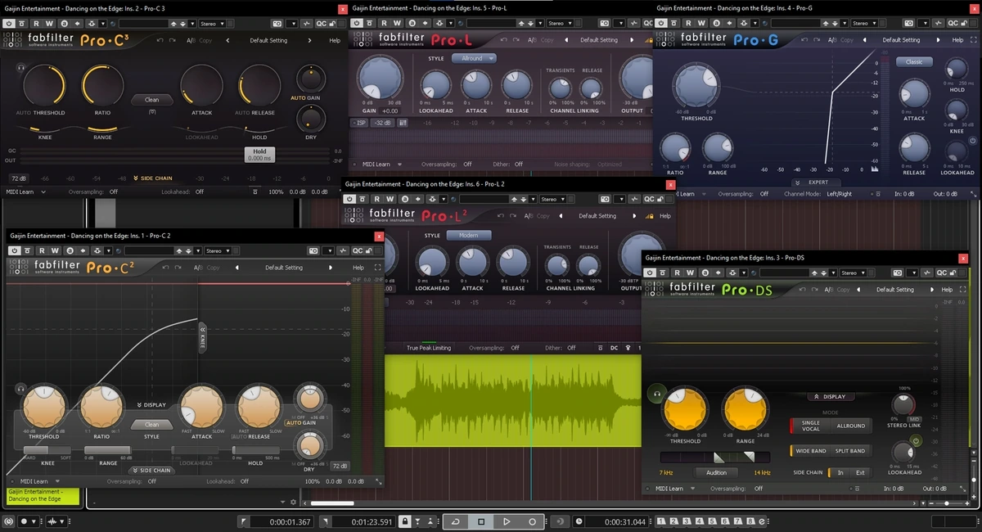
Task: Expand the SIDE CHAIN section in Pro-C 2
Action: [151, 471]
